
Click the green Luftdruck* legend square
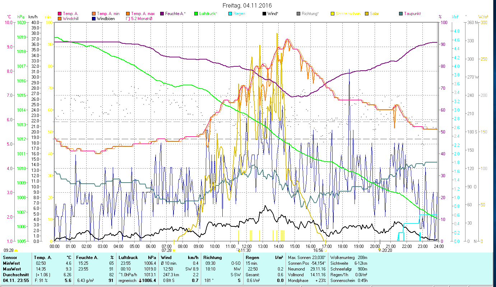pos(196,14)
